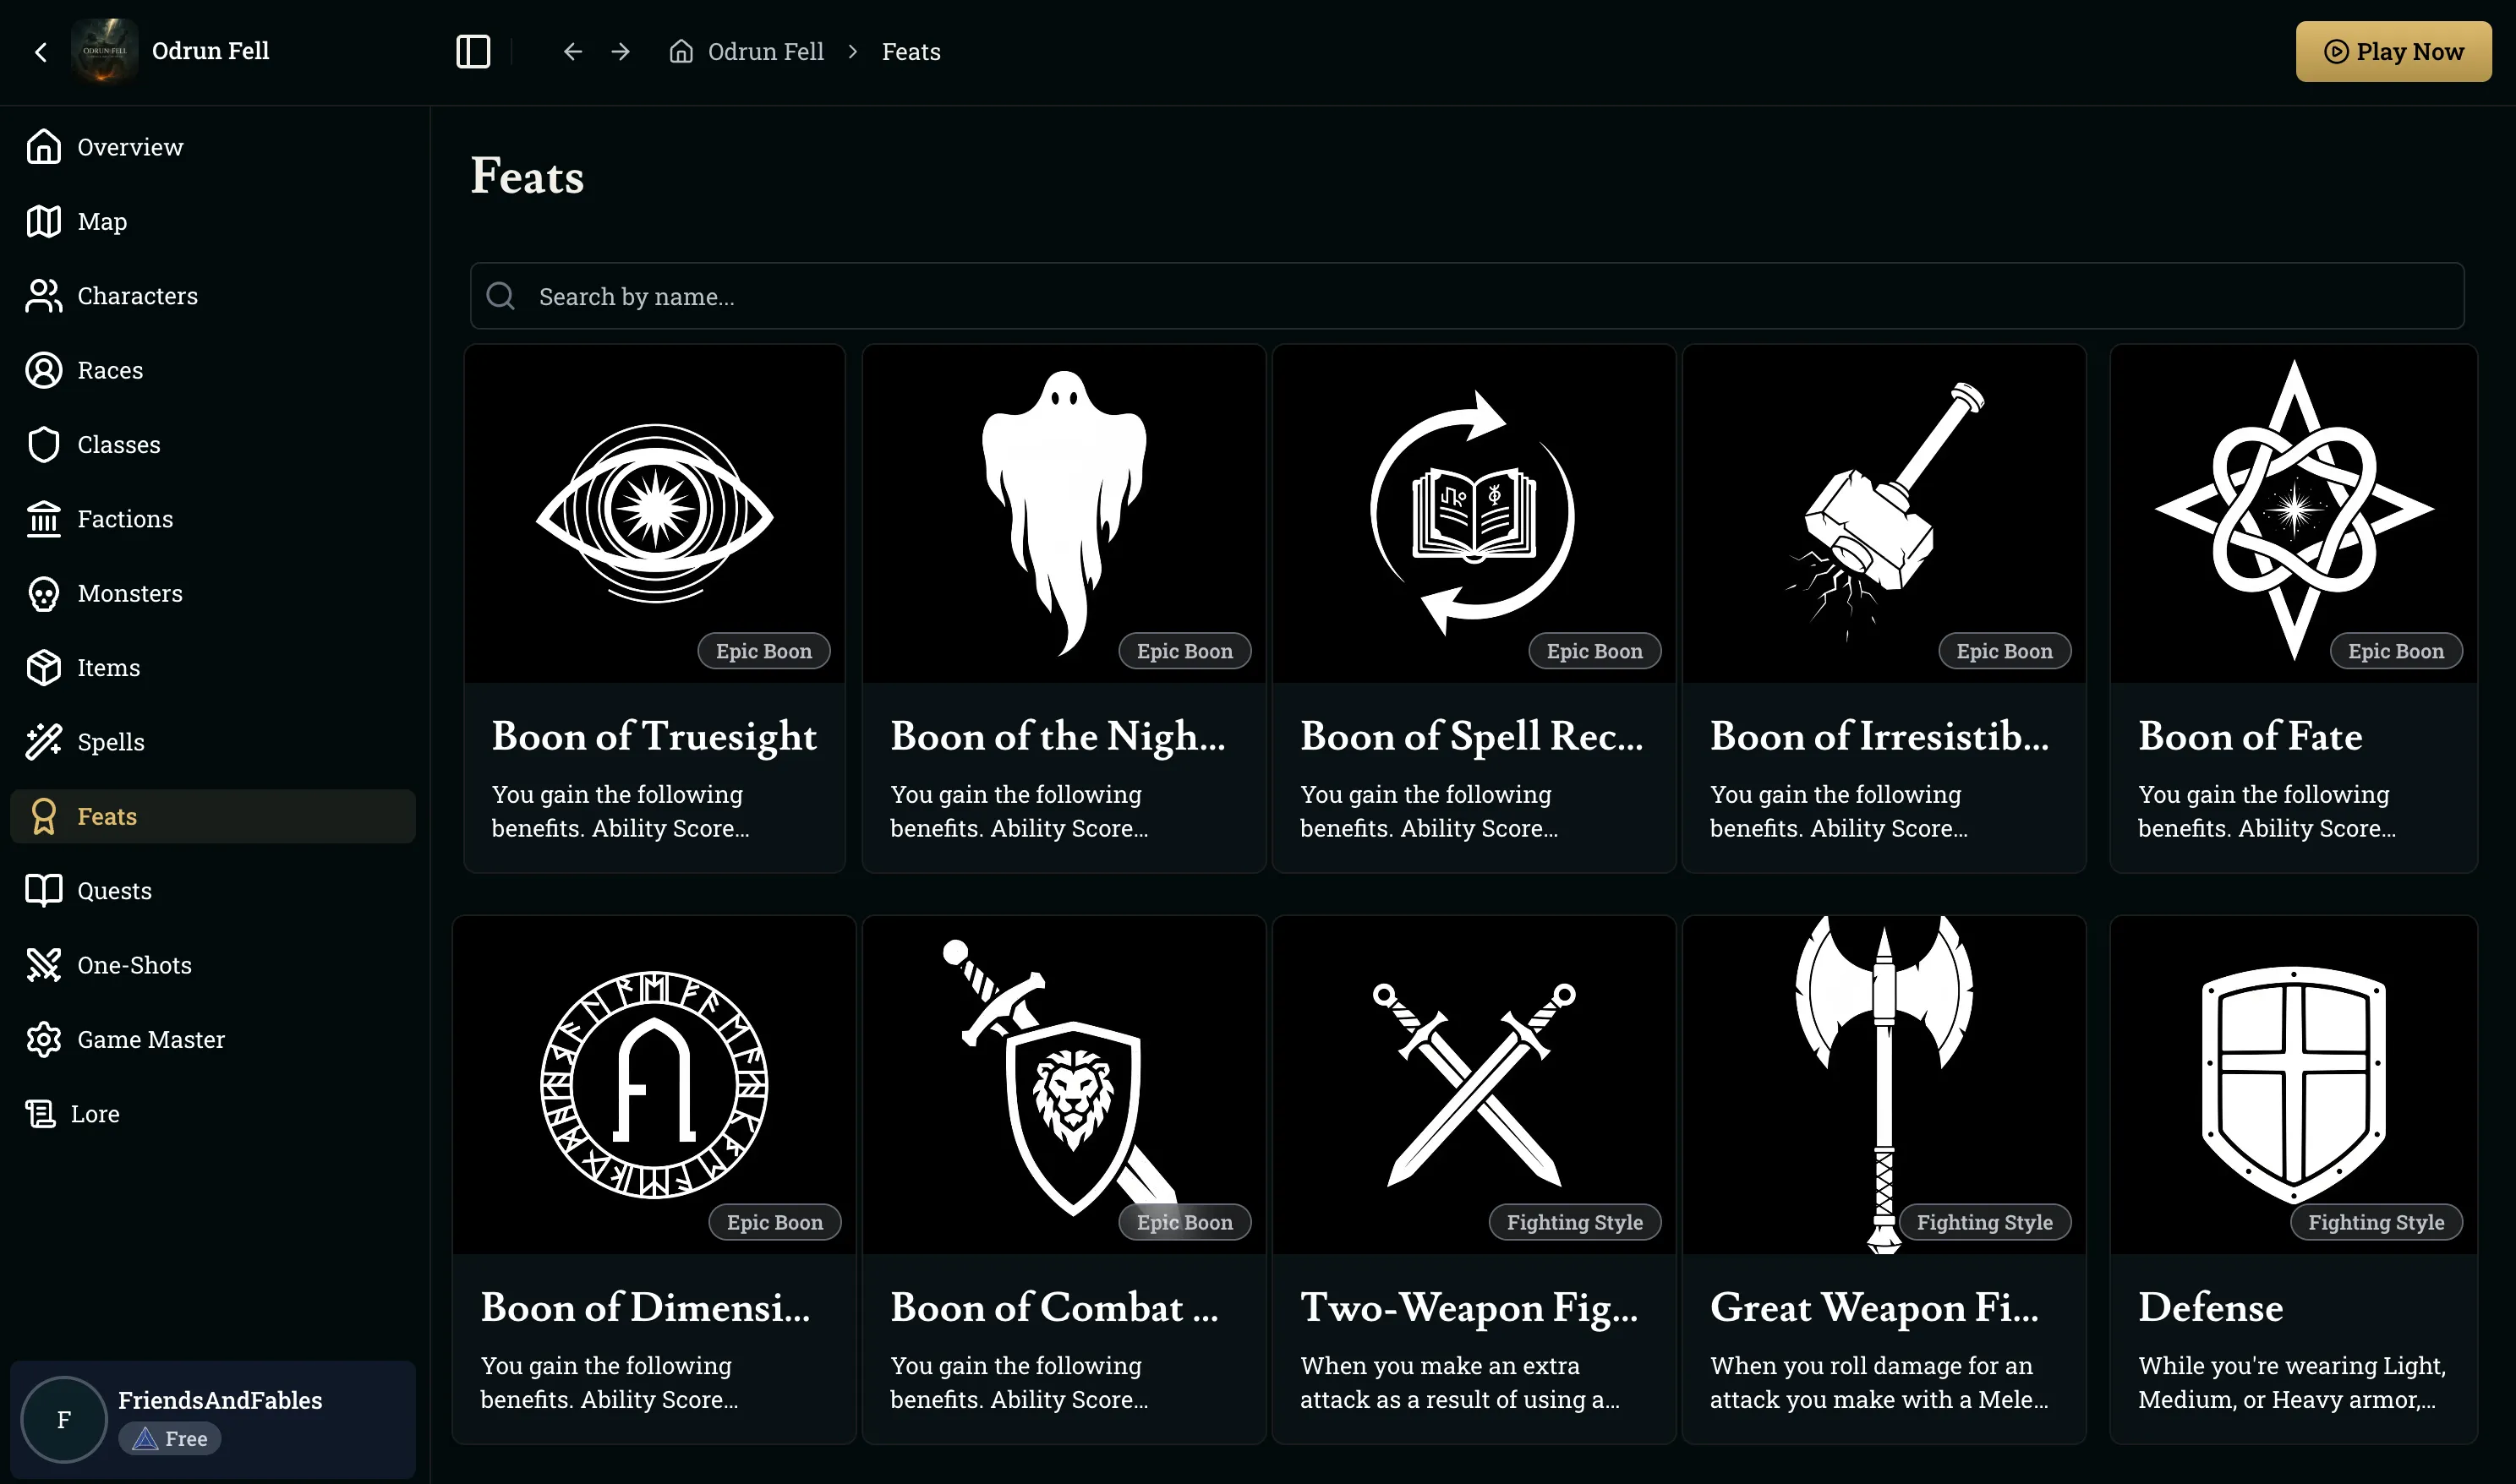Open the Boon of Truesight card
This screenshot has width=2516, height=1484.
(654, 608)
